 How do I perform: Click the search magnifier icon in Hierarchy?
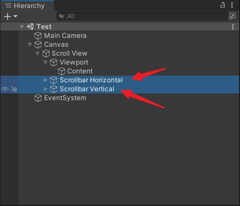point(61,16)
